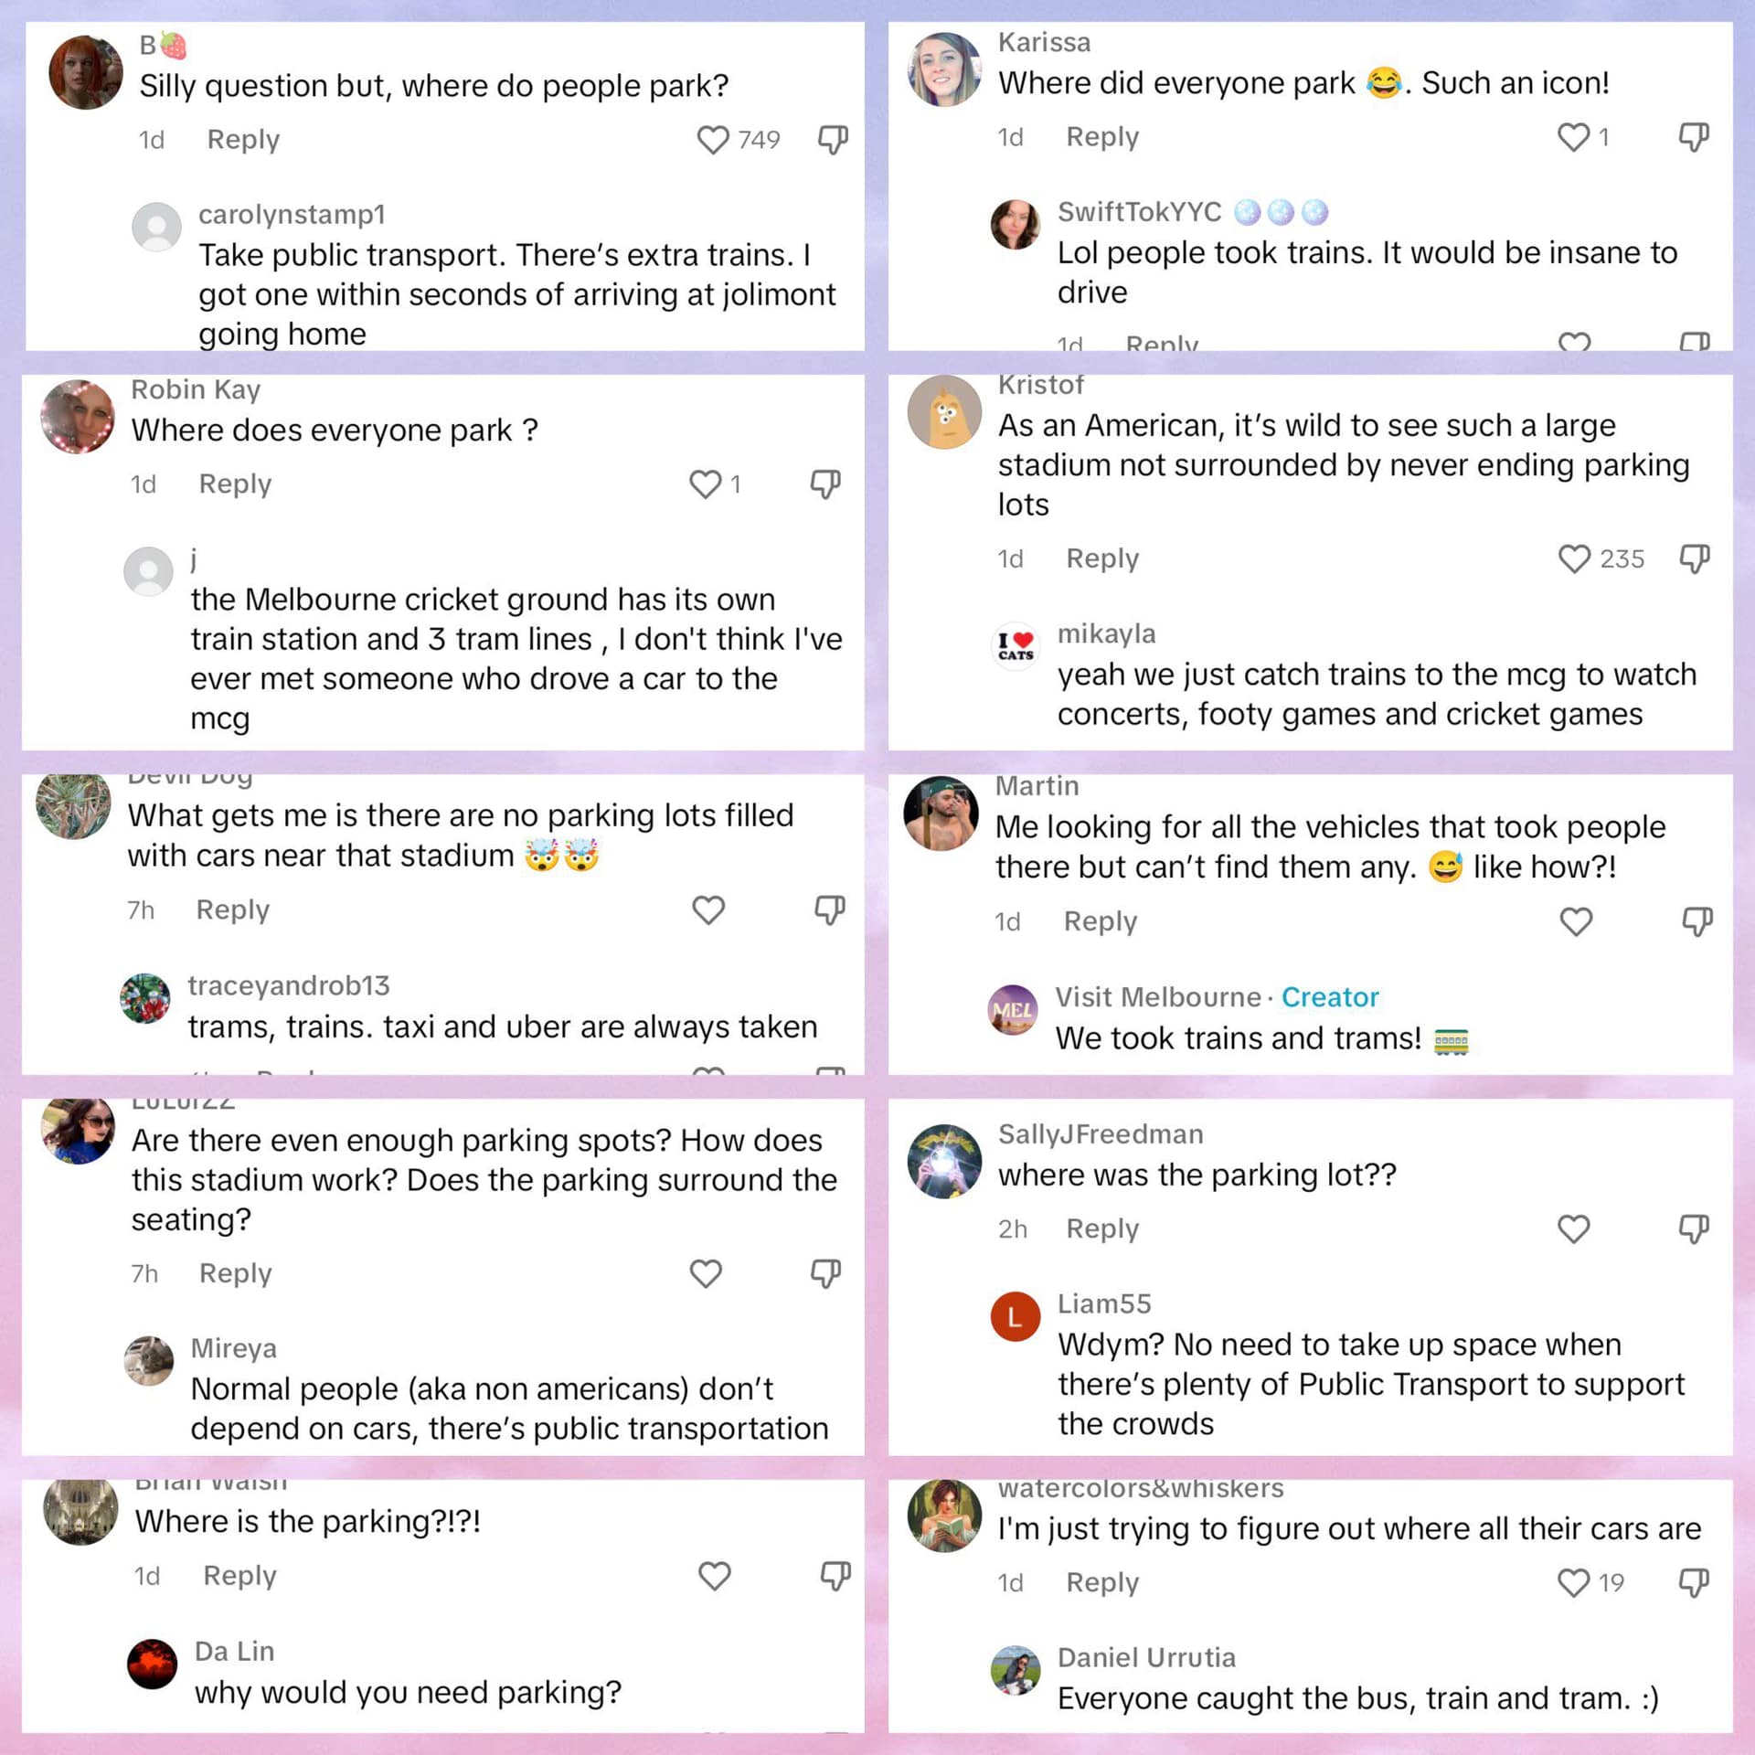Reply to Kristof's American stadium comment
This screenshot has width=1755, height=1755.
(x=1102, y=558)
